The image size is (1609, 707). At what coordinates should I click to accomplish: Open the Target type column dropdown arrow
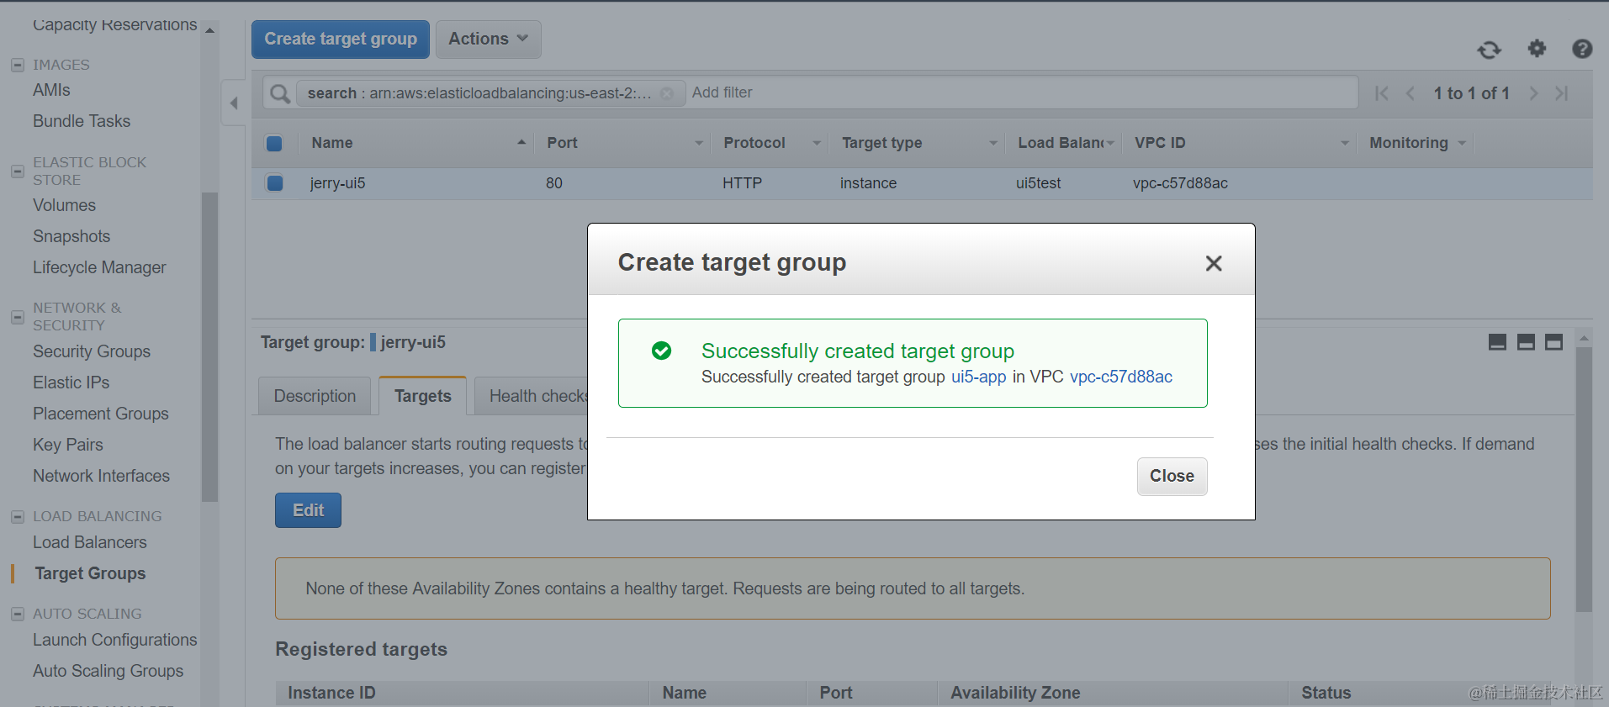click(993, 143)
